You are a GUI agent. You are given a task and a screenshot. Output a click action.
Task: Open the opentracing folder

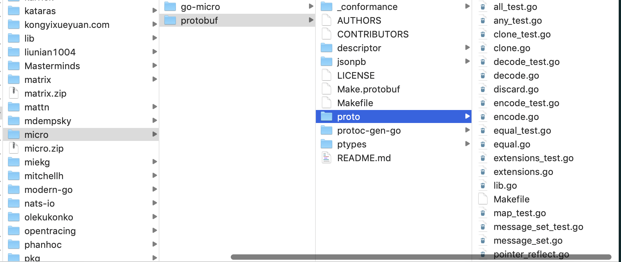tap(50, 231)
